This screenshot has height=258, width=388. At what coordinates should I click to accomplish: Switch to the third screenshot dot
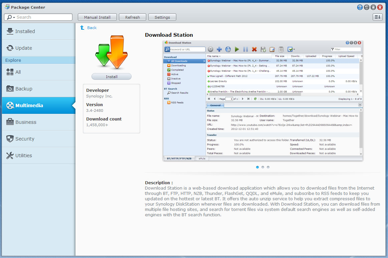tap(268, 167)
